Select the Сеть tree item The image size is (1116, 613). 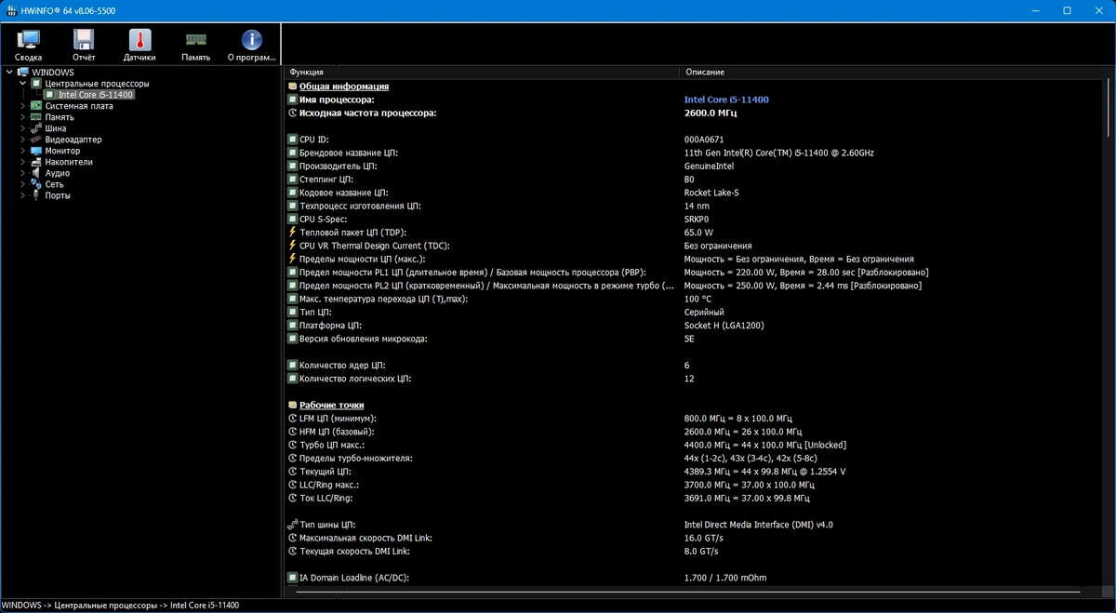click(x=54, y=184)
